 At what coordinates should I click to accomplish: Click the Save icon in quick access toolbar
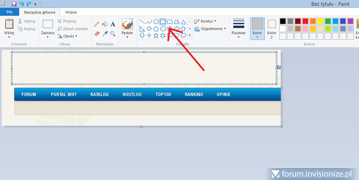[x=14, y=4]
